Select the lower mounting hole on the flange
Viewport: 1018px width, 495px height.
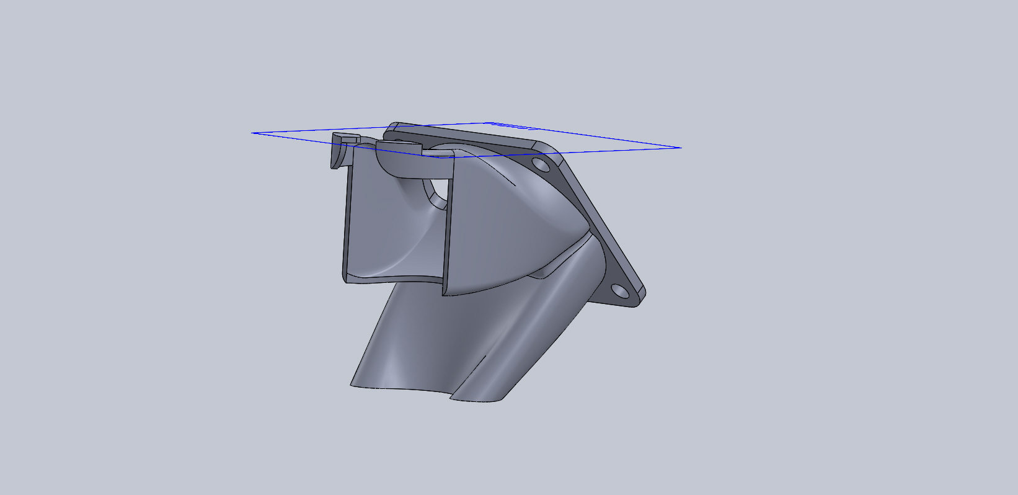(x=620, y=290)
